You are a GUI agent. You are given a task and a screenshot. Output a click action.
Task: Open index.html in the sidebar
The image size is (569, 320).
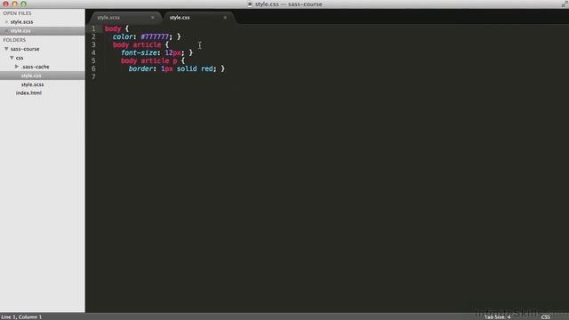[x=28, y=92]
